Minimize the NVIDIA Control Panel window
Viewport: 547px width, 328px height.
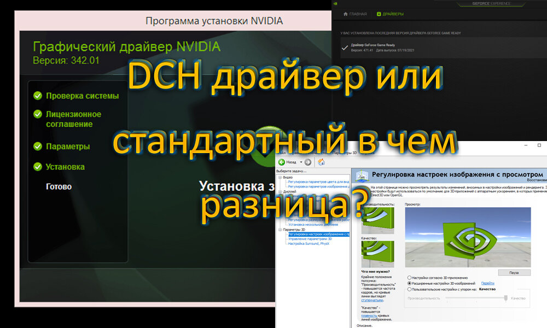coord(526,145)
